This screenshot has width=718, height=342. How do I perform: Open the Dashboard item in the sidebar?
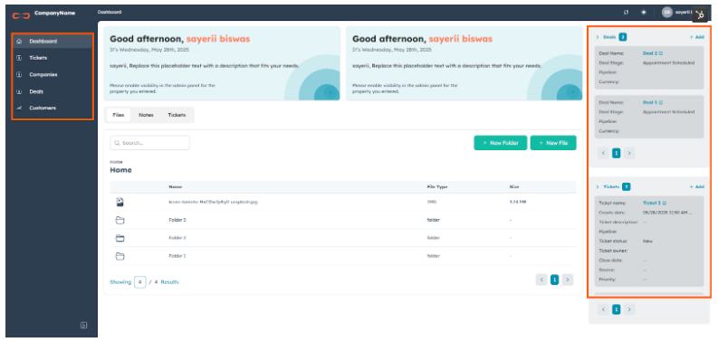[x=53, y=42]
